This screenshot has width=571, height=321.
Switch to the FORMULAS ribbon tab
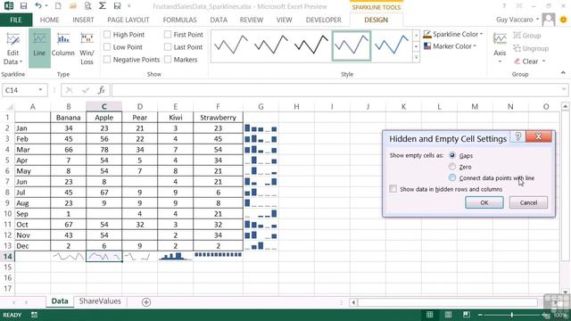point(179,20)
